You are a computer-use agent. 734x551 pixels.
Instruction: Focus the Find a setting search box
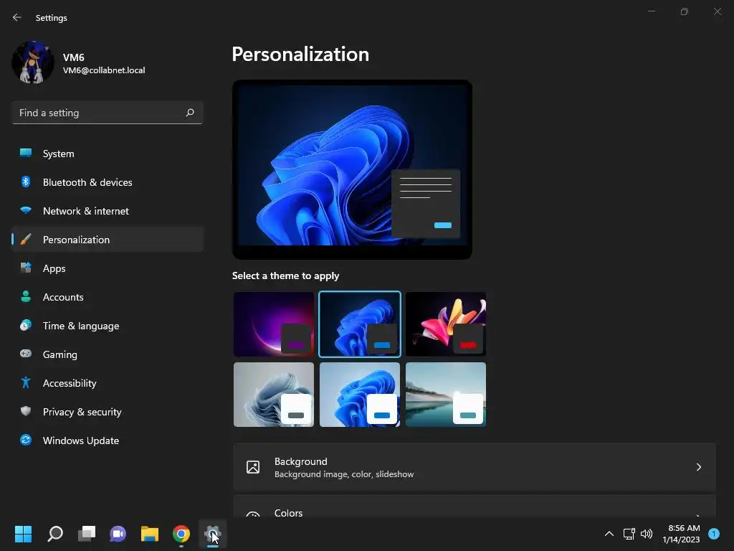tap(108, 113)
